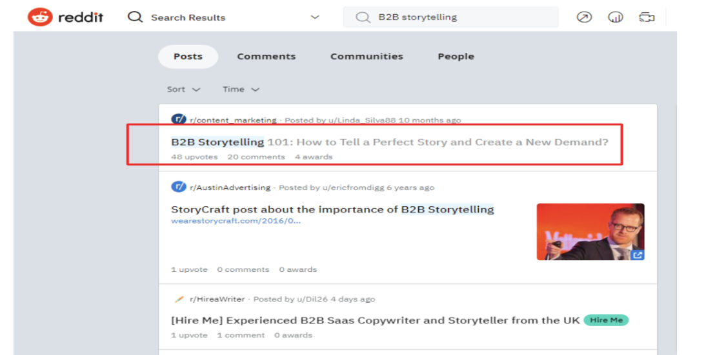Switch to the Communities tab
Image resolution: width=715 pixels, height=355 pixels.
[367, 57]
